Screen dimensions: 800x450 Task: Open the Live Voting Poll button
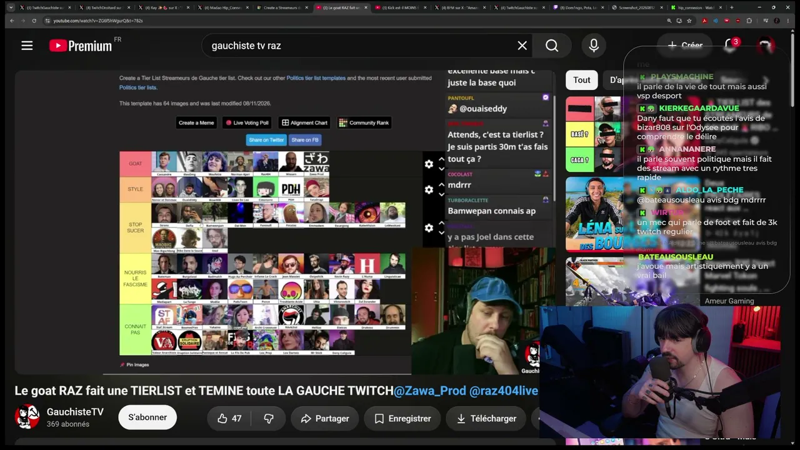click(247, 122)
